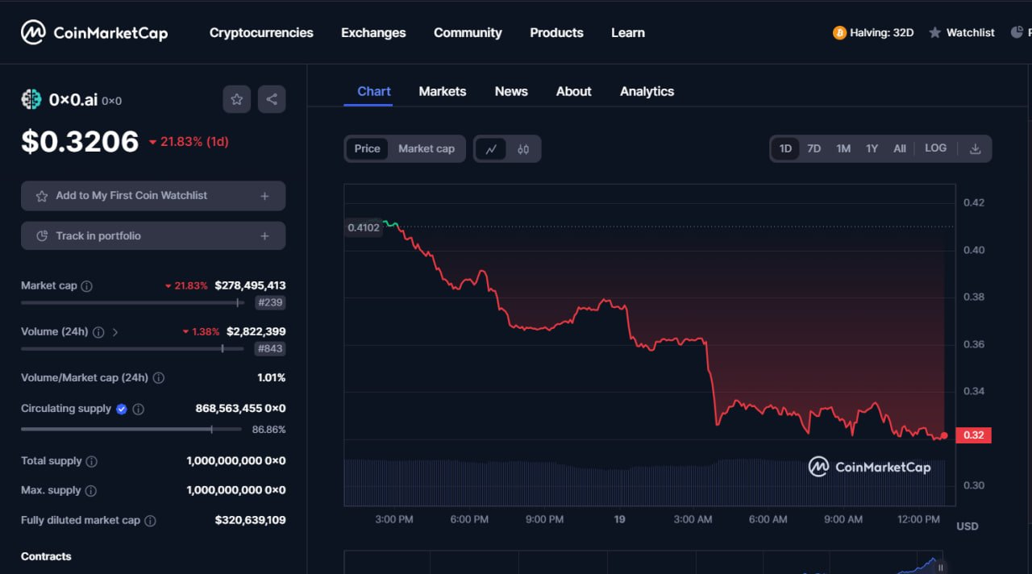Click the star favorite icon beside 0x0.ai
1032x574 pixels.
[236, 99]
